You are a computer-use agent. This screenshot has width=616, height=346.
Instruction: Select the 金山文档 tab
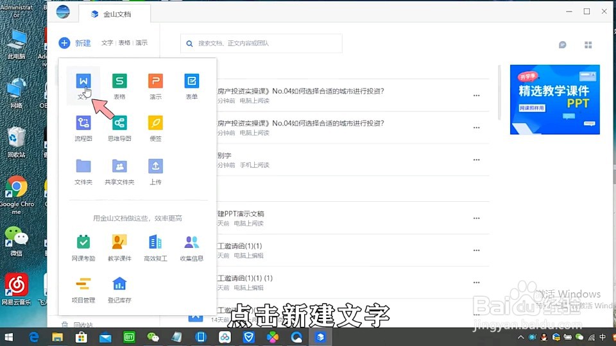[x=115, y=14]
